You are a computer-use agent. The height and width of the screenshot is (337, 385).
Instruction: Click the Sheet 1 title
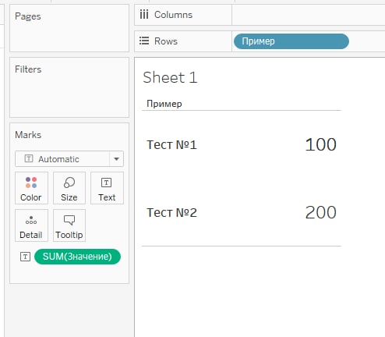tap(171, 77)
